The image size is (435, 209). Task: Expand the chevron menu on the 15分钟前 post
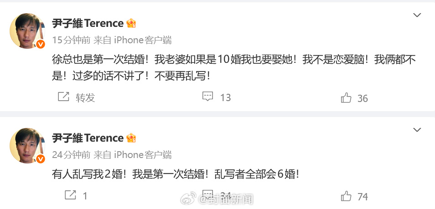pyautogui.click(x=417, y=15)
